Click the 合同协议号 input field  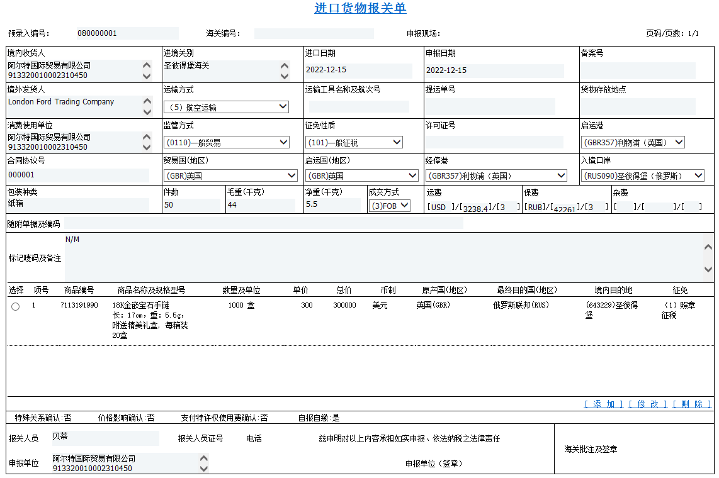(78, 175)
